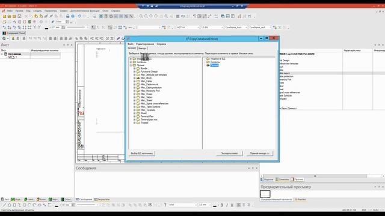
Task: Expand the Символы folder in left tree
Action: point(131,62)
